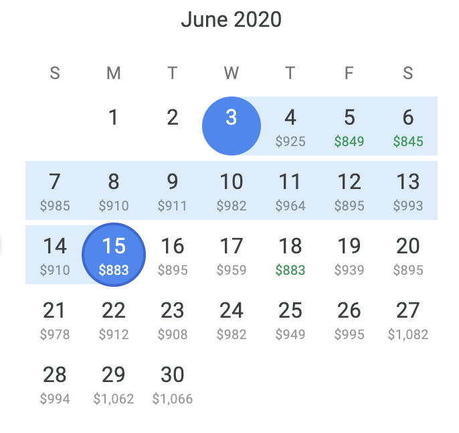Screen dimensions: 459x433
Task: Pick June 6 with $845 fare
Action: point(407,126)
